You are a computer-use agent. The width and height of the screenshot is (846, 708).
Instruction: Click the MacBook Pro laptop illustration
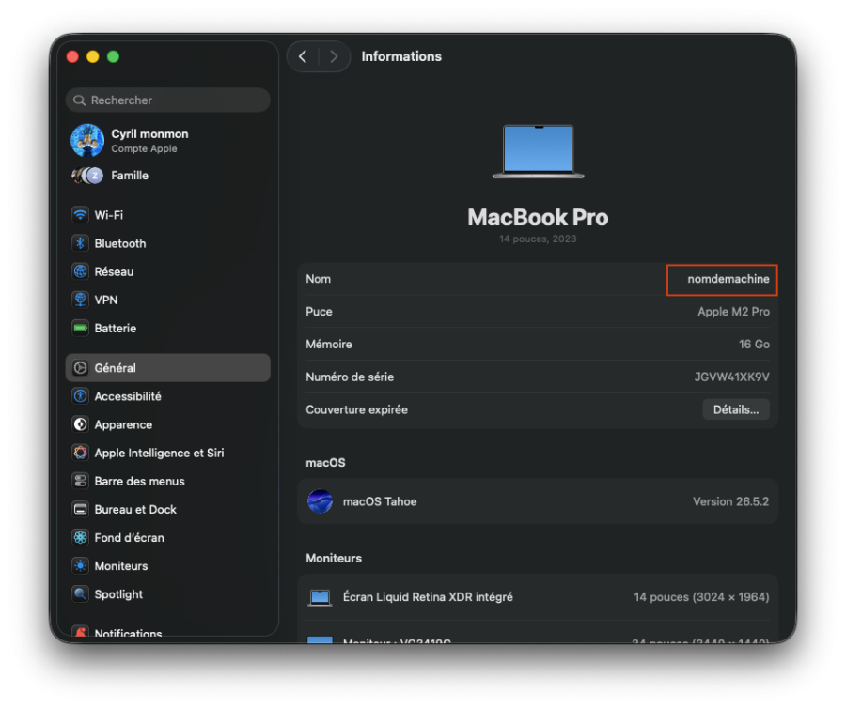tap(538, 151)
